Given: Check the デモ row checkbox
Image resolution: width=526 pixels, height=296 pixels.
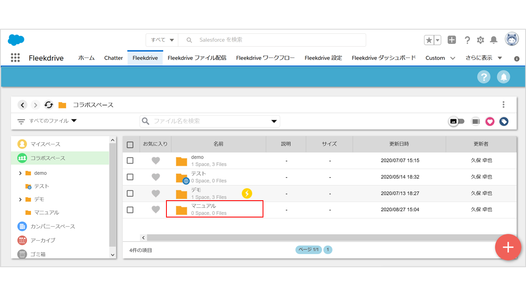Looking at the screenshot, I should coord(130,193).
